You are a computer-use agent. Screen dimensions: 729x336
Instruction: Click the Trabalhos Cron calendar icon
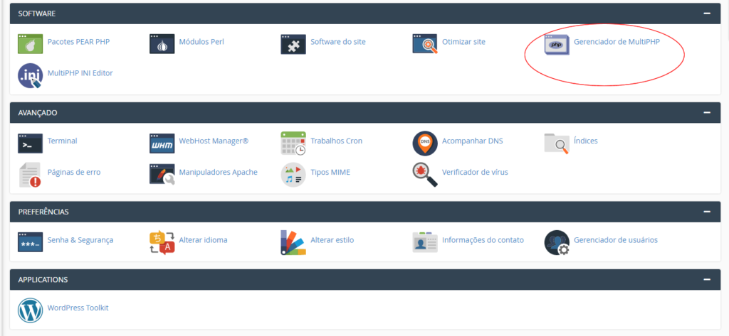[x=293, y=143]
